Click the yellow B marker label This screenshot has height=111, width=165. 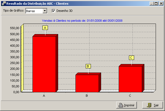tap(88, 66)
